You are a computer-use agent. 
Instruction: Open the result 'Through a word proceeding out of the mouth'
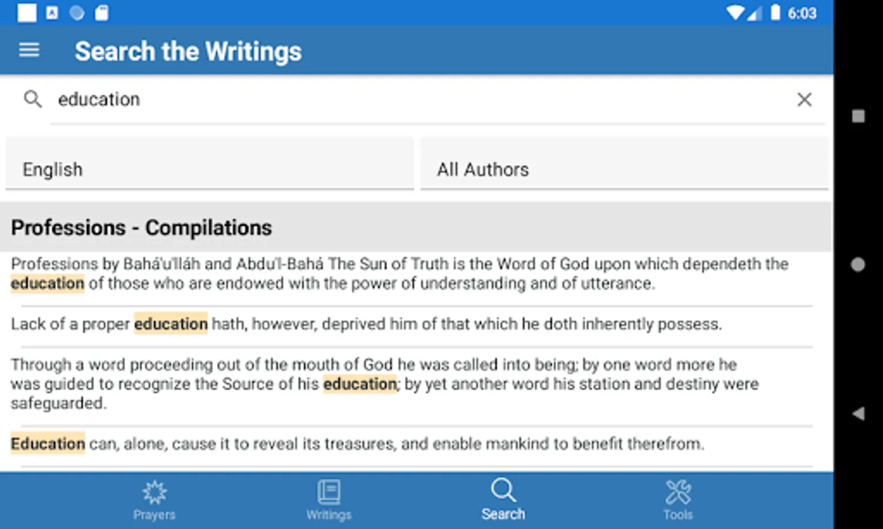pos(412,384)
